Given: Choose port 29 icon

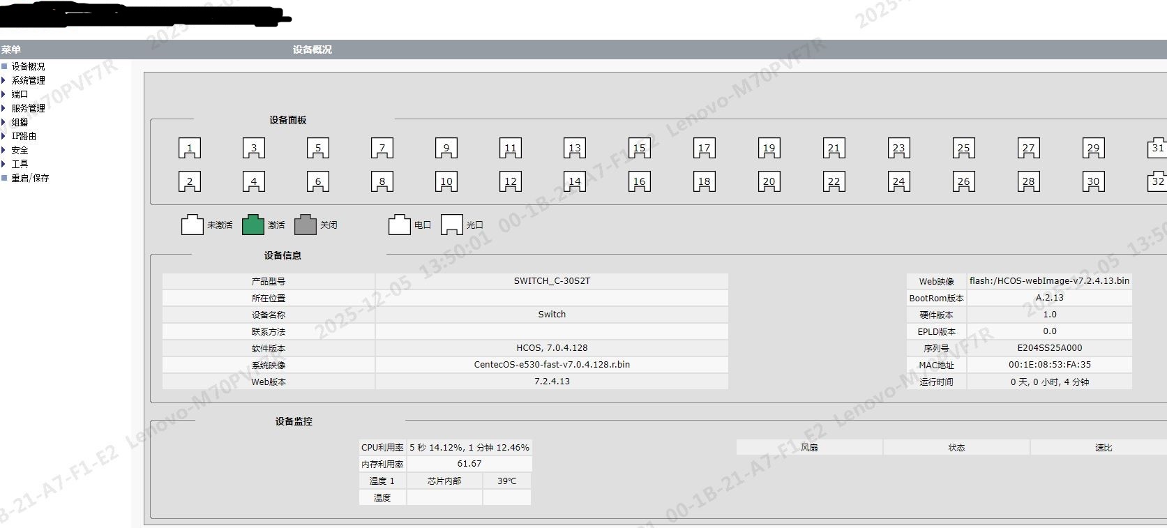Looking at the screenshot, I should [1094, 148].
